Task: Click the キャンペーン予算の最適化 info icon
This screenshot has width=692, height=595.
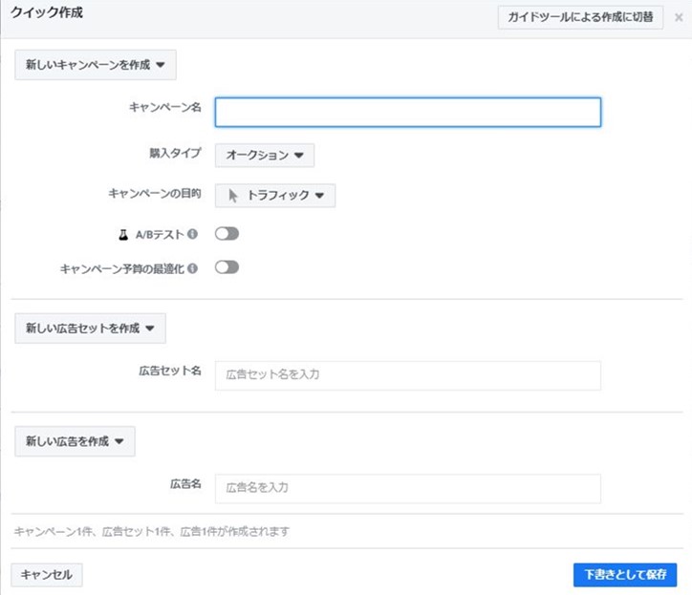Action: (192, 268)
